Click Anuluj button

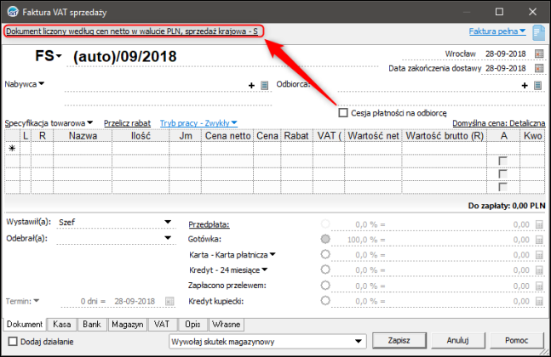point(458,341)
